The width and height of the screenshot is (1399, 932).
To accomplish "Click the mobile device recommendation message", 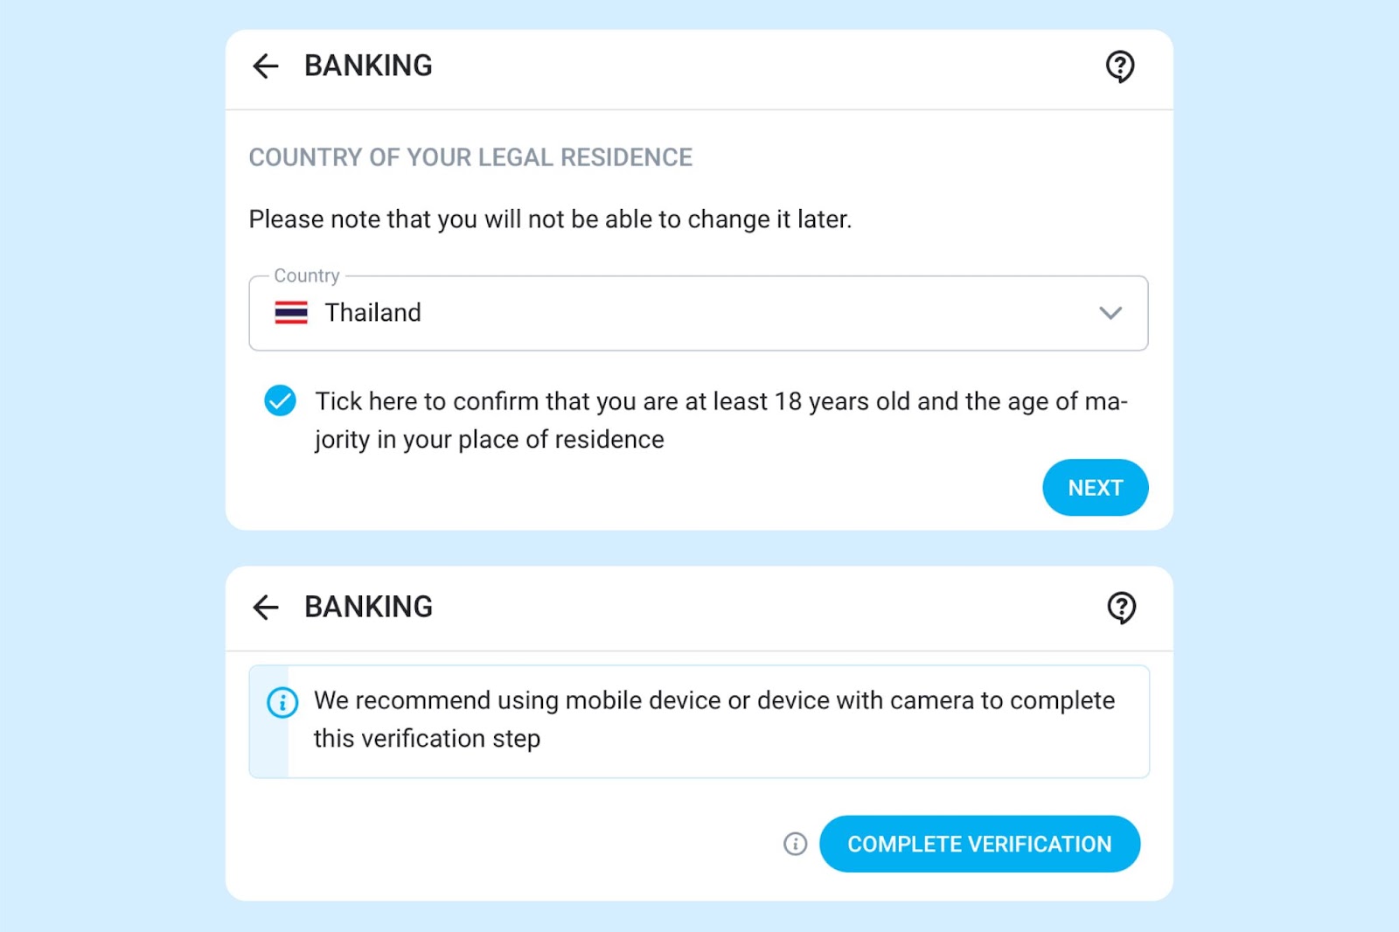I will (x=714, y=720).
